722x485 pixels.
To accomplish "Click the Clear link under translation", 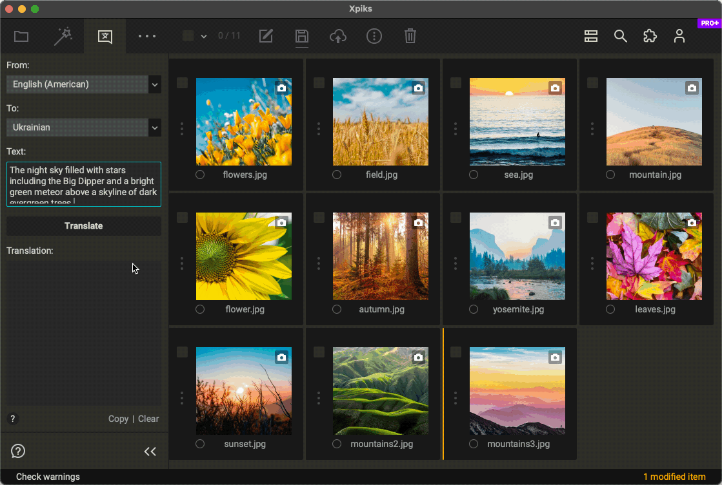I will click(x=148, y=419).
